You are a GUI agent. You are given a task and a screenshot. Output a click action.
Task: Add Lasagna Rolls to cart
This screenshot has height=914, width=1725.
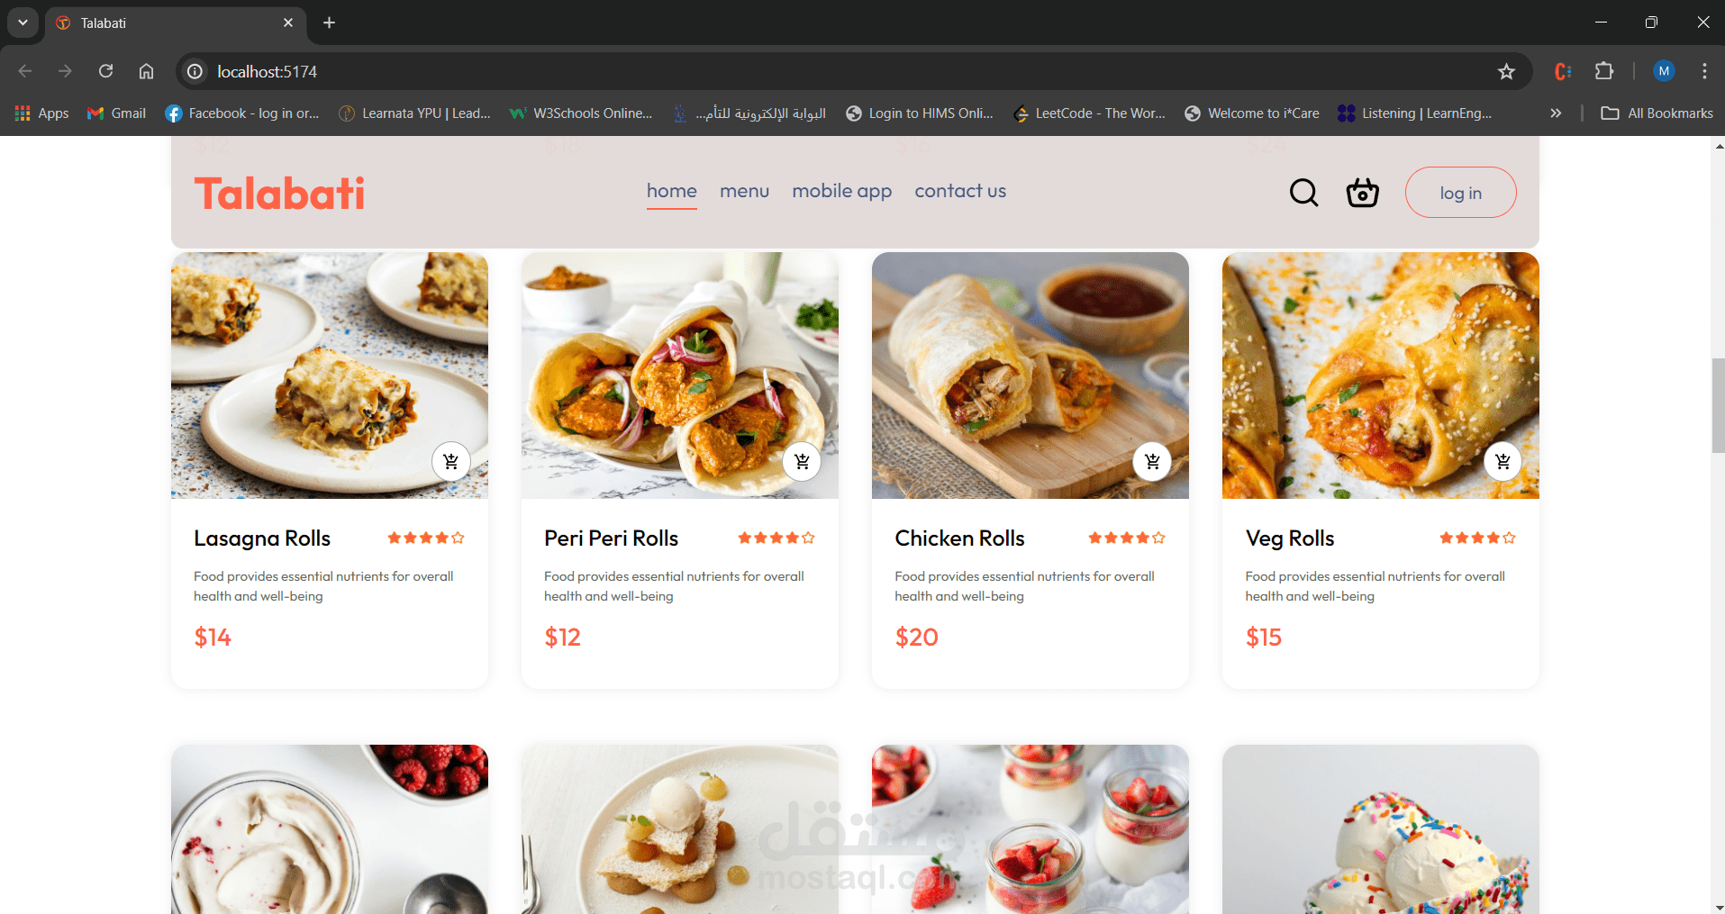pos(451,462)
